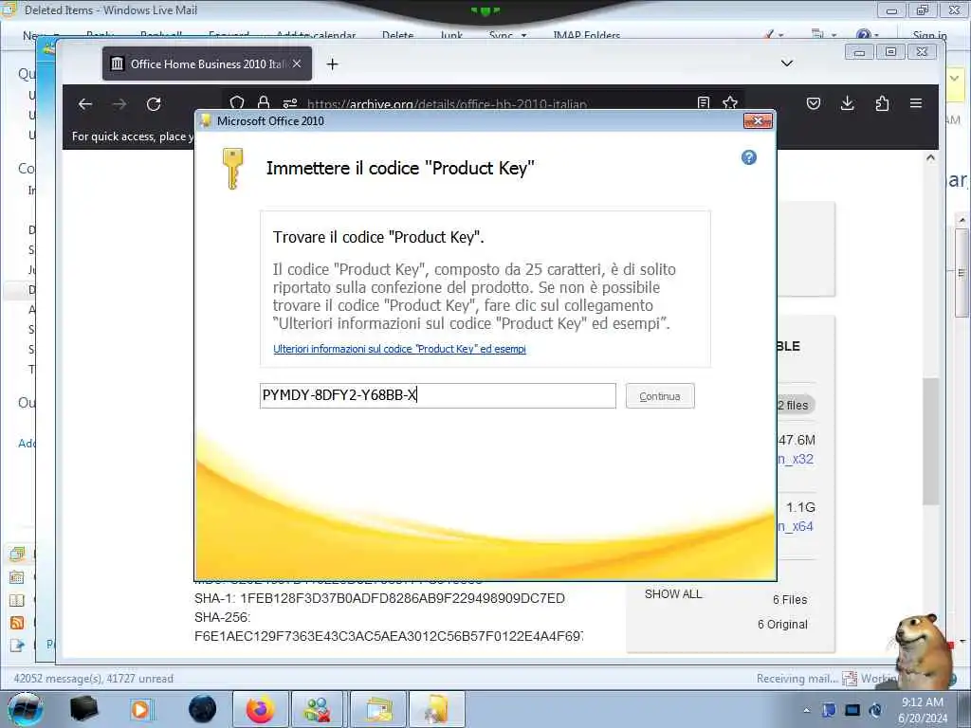Viewport: 971px width, 728px height.
Task: Open the help dropdown in Windows Live Mail
Action: tap(868, 35)
